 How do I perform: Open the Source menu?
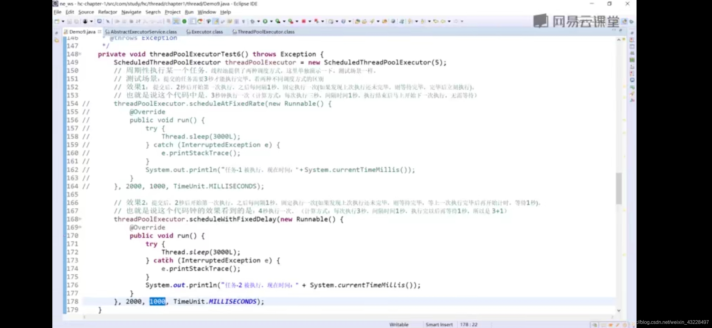point(86,12)
